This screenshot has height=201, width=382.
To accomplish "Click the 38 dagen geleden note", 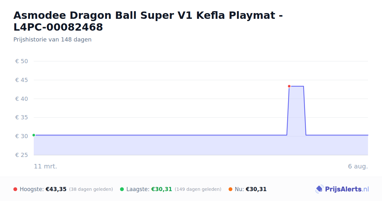I will coord(91,189).
